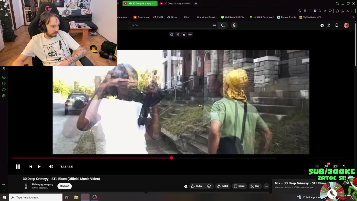Open the browser downloads icon
This screenshot has height=201, width=357.
[x=347, y=11]
